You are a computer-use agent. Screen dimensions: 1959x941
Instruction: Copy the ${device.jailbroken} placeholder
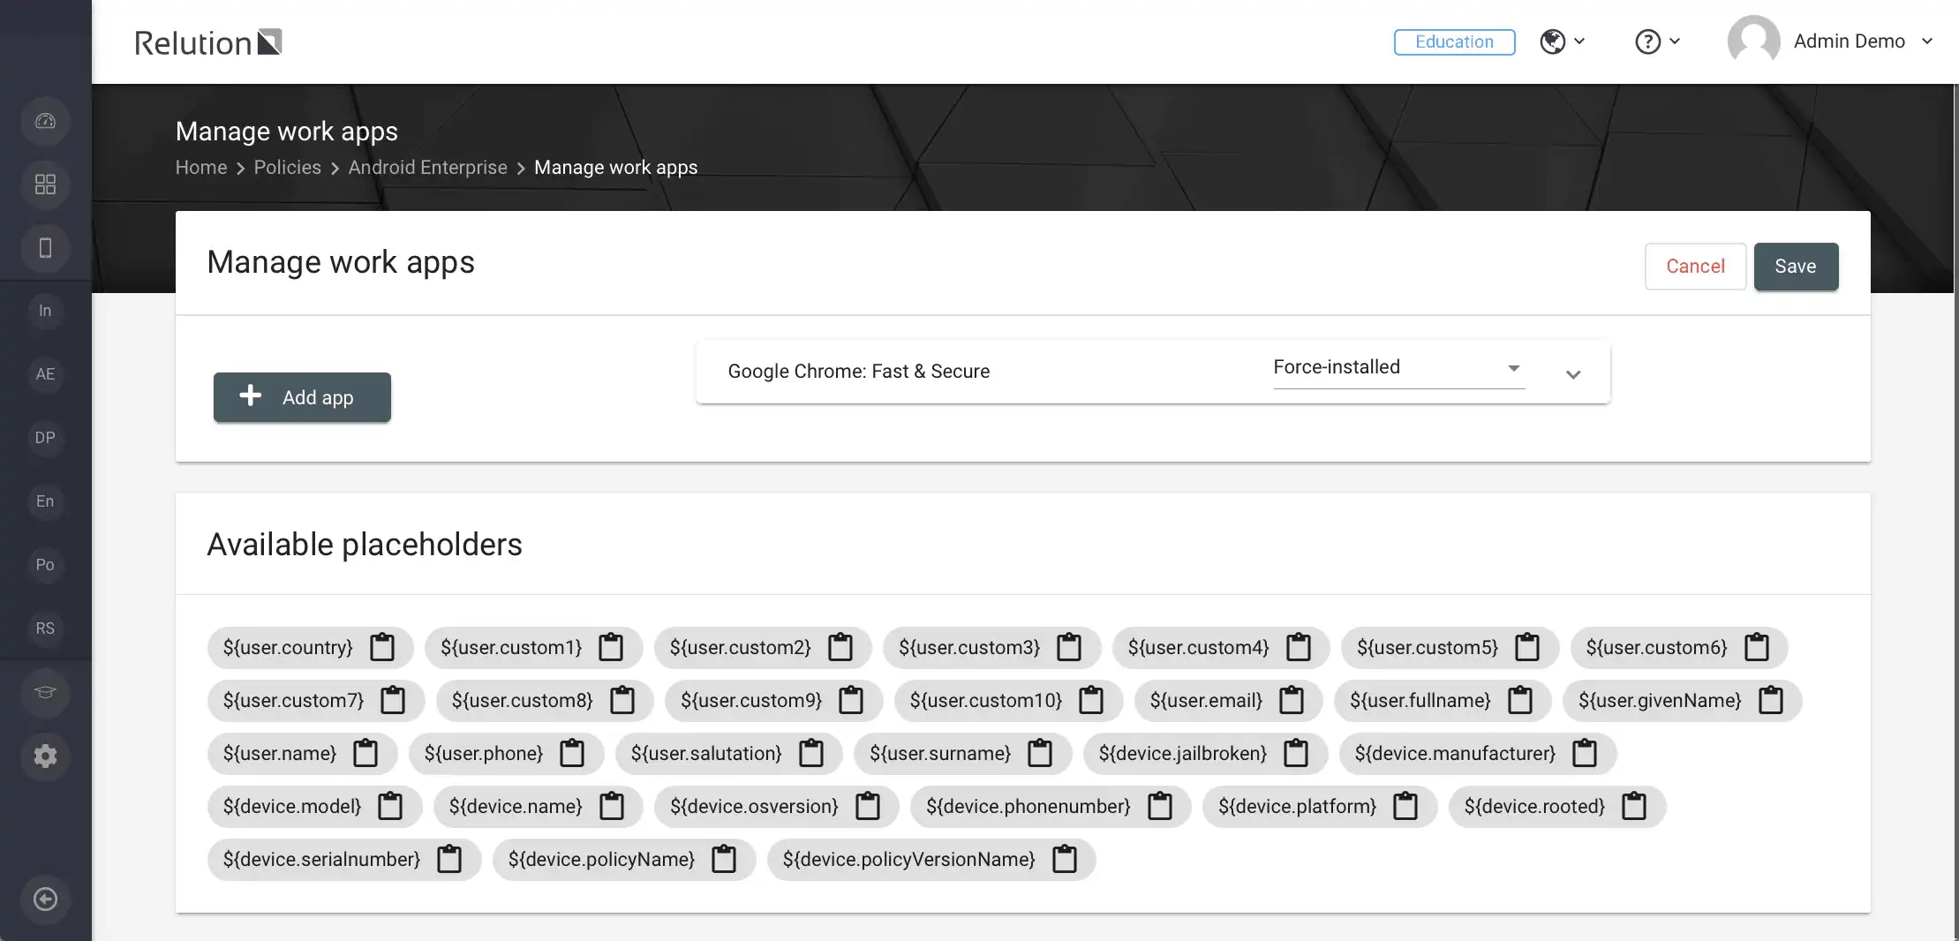(1296, 753)
